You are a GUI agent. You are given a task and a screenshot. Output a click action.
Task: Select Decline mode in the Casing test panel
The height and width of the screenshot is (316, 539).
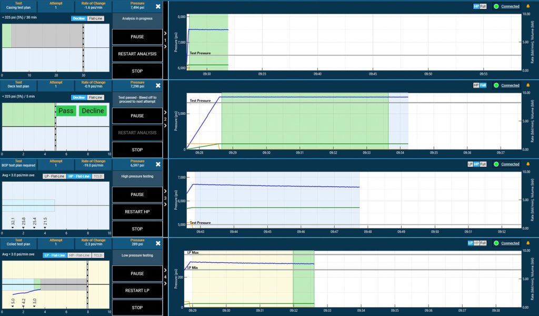(x=79, y=18)
